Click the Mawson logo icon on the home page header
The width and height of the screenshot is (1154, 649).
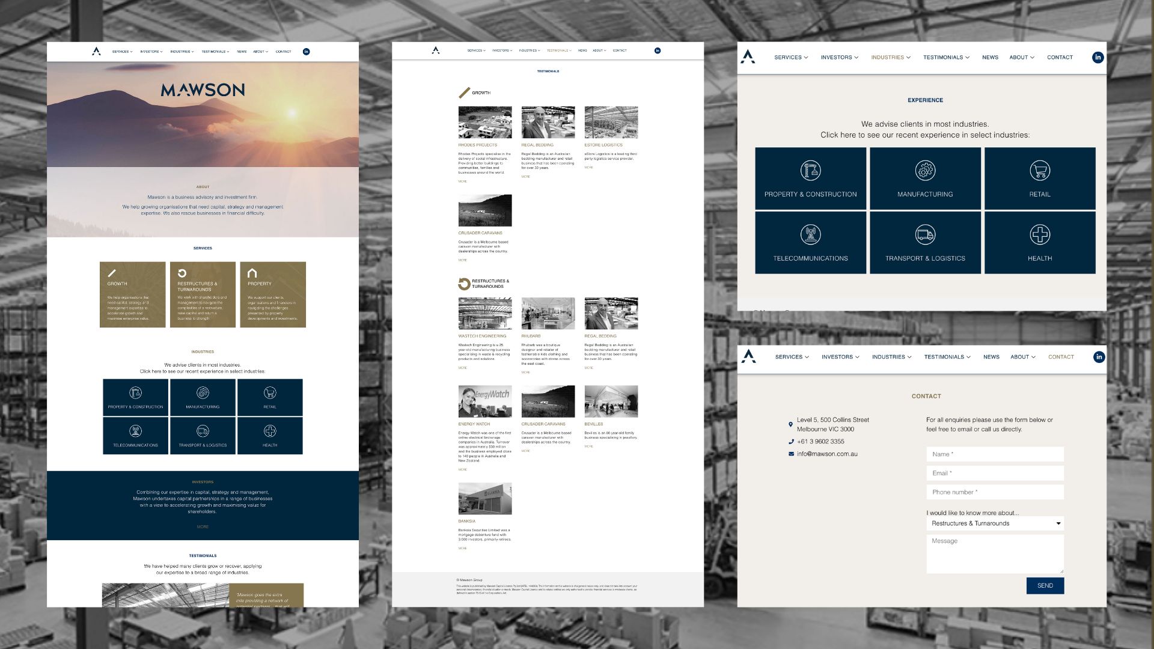(x=96, y=51)
